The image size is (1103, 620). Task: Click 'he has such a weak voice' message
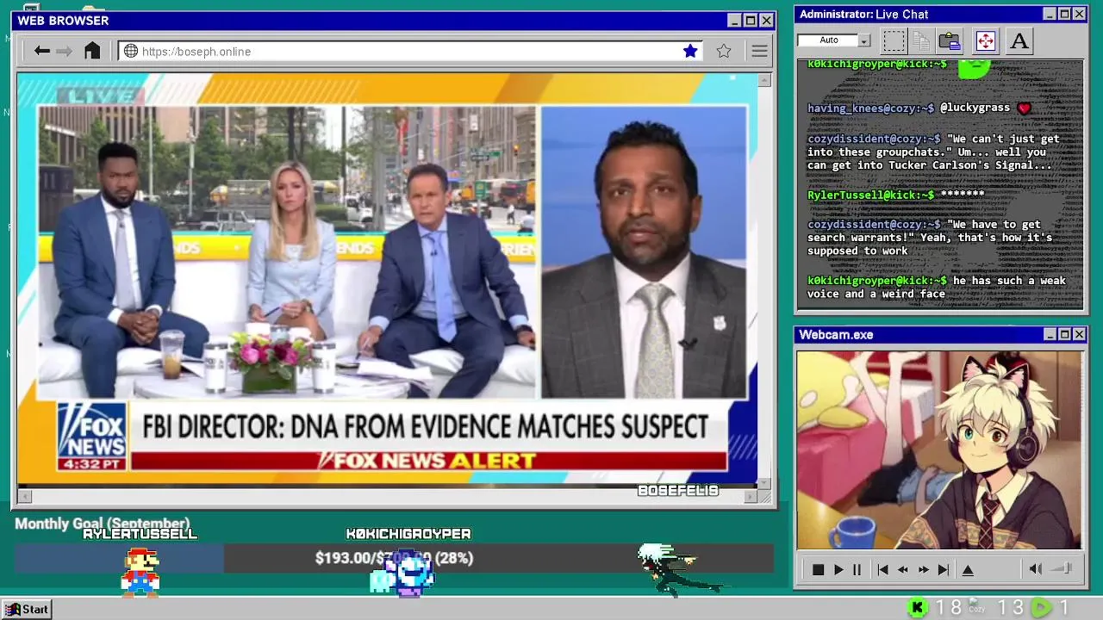[937, 288]
